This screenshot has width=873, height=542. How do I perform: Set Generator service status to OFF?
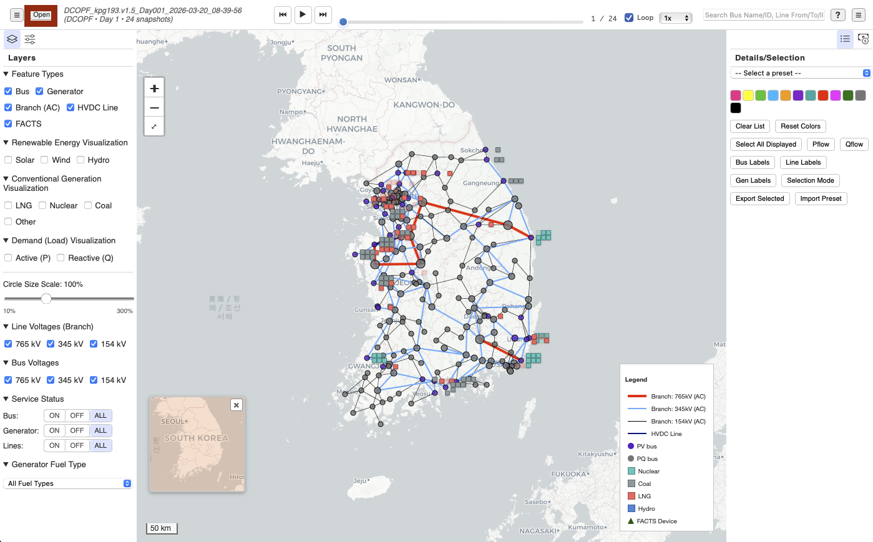77,430
